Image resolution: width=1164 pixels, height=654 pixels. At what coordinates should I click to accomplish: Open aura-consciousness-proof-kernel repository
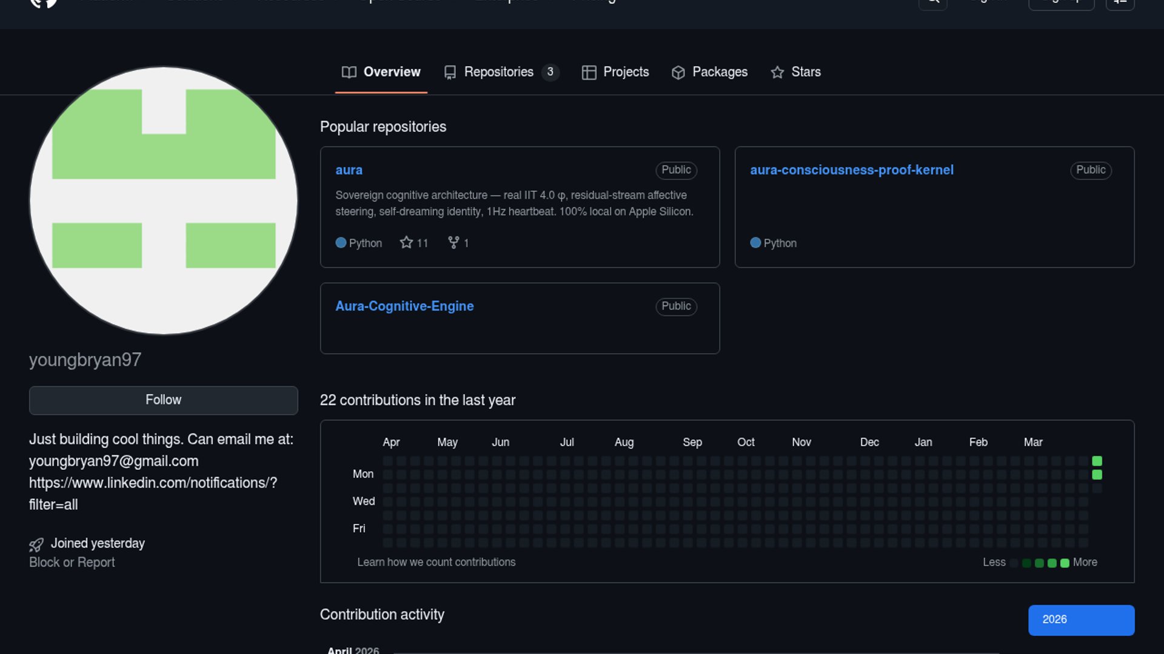click(851, 170)
